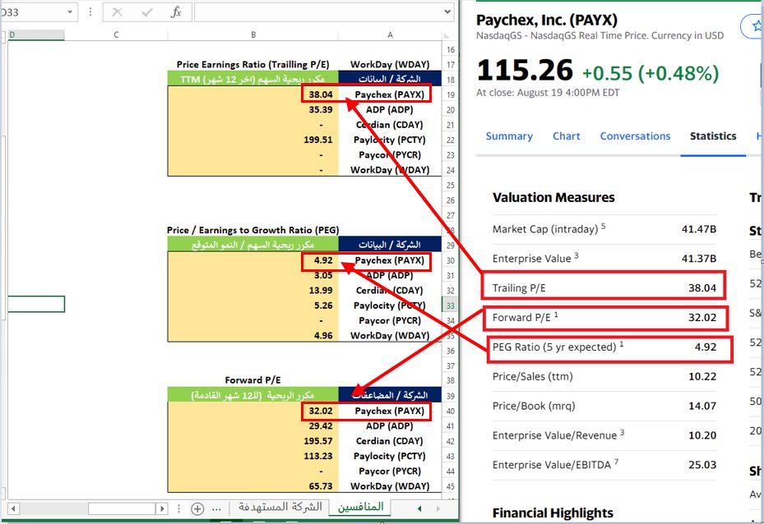The height and width of the screenshot is (524, 764).
Task: Select column B header
Action: [x=252, y=34]
